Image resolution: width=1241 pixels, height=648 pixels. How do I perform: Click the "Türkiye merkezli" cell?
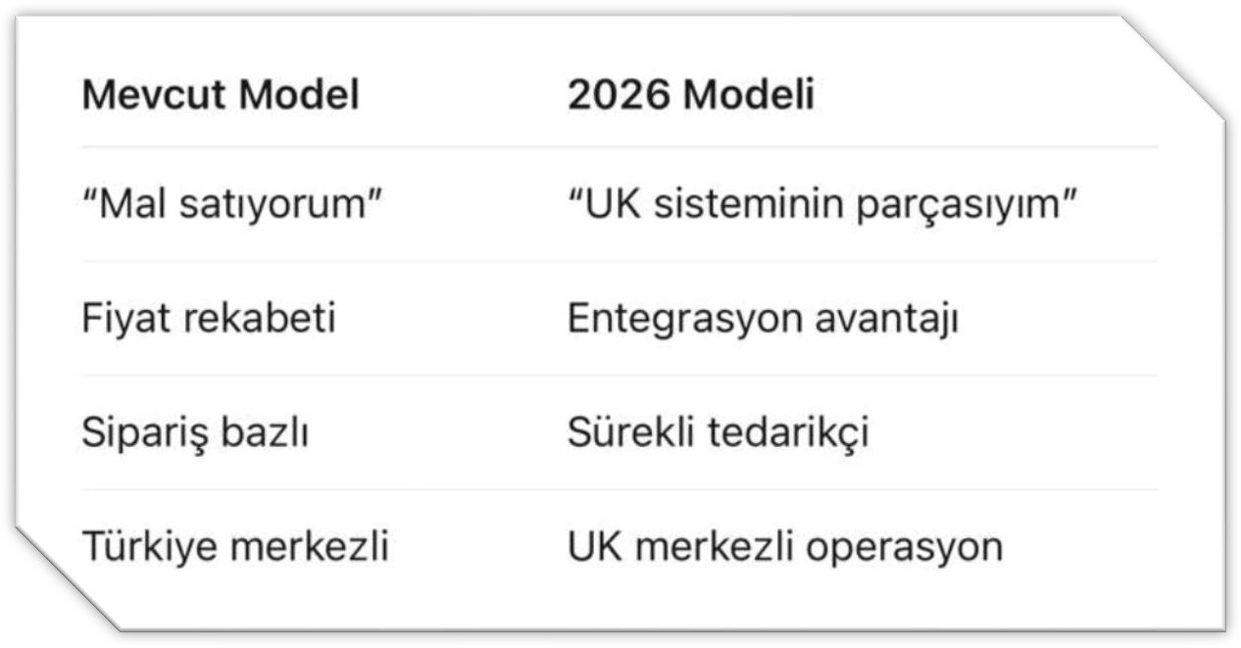(x=235, y=547)
